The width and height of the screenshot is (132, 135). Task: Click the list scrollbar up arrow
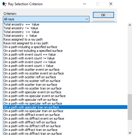[x=130, y=25]
